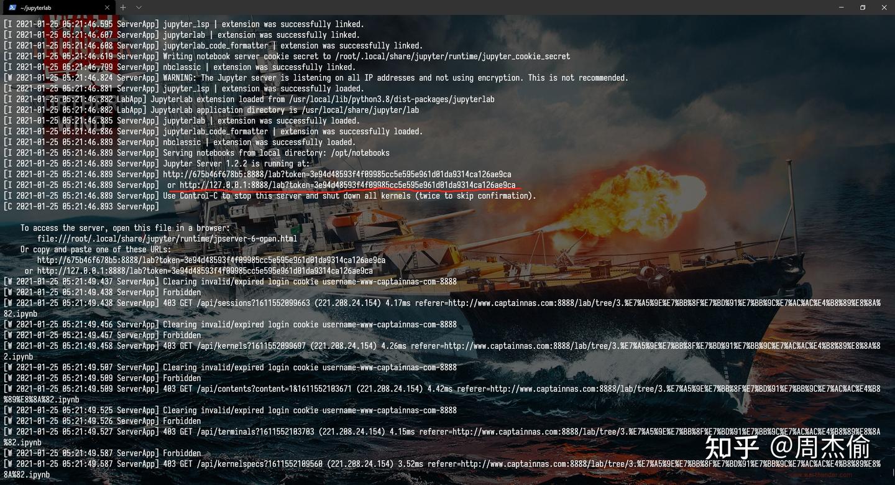Maximize the terminal window

[x=863, y=7]
